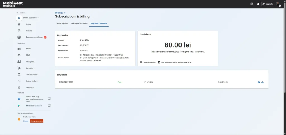This screenshot has height=135, width=286.
Task: View invoice MOBIREST-0859 with eye icon
Action: 259,82
